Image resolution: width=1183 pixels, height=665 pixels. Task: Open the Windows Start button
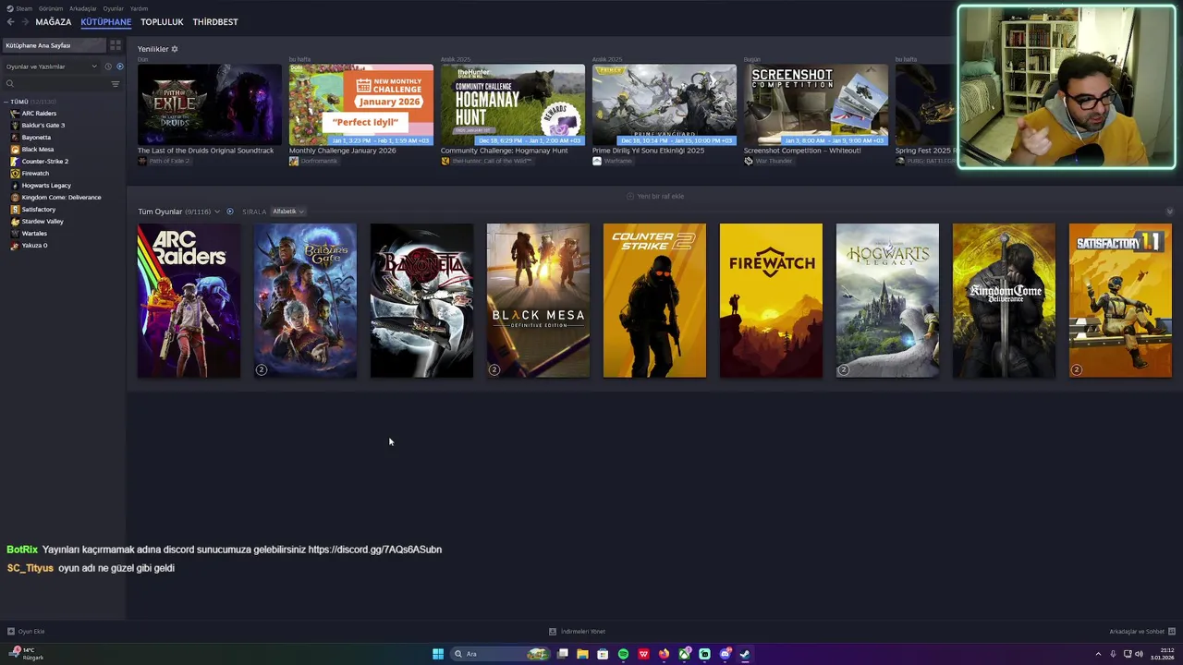438,654
